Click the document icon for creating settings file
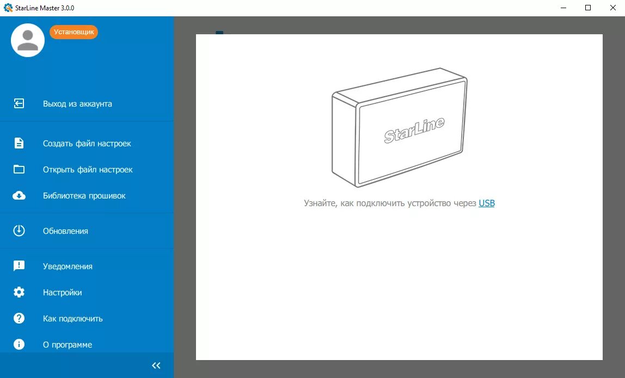The width and height of the screenshot is (625, 378). click(x=19, y=143)
